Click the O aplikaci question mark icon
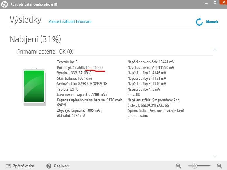 coord(49,166)
